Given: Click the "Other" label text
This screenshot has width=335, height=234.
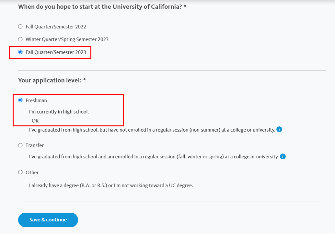Looking at the screenshot, I should pos(32,172).
